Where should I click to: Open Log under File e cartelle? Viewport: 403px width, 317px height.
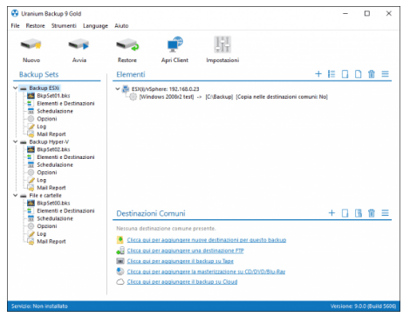coord(42,234)
